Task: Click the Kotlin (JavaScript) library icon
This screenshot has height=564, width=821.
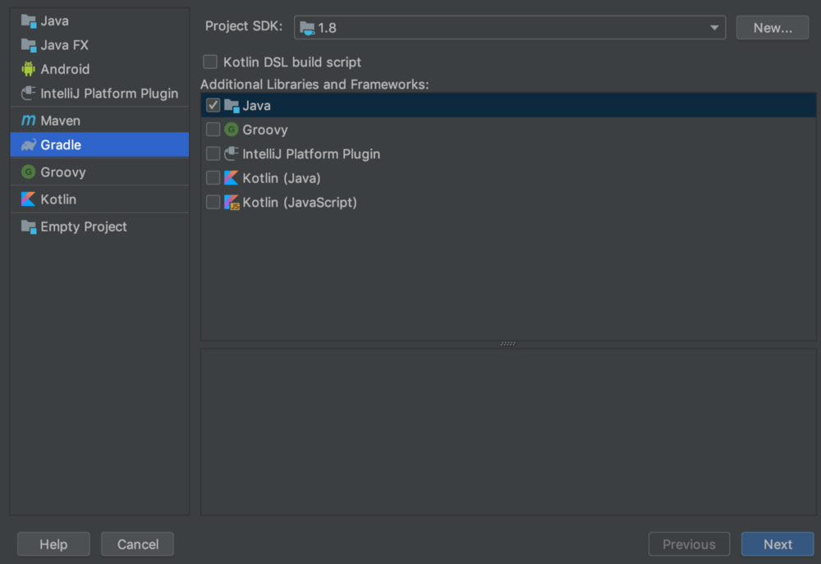Action: coord(232,203)
